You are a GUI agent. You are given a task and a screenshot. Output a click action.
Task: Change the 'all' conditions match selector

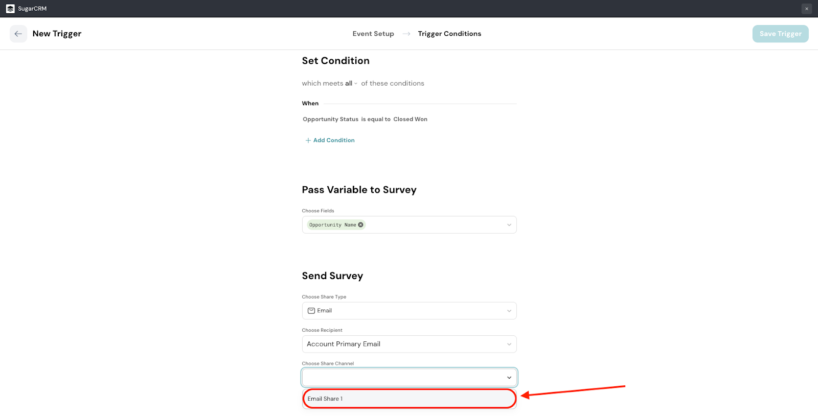click(351, 83)
